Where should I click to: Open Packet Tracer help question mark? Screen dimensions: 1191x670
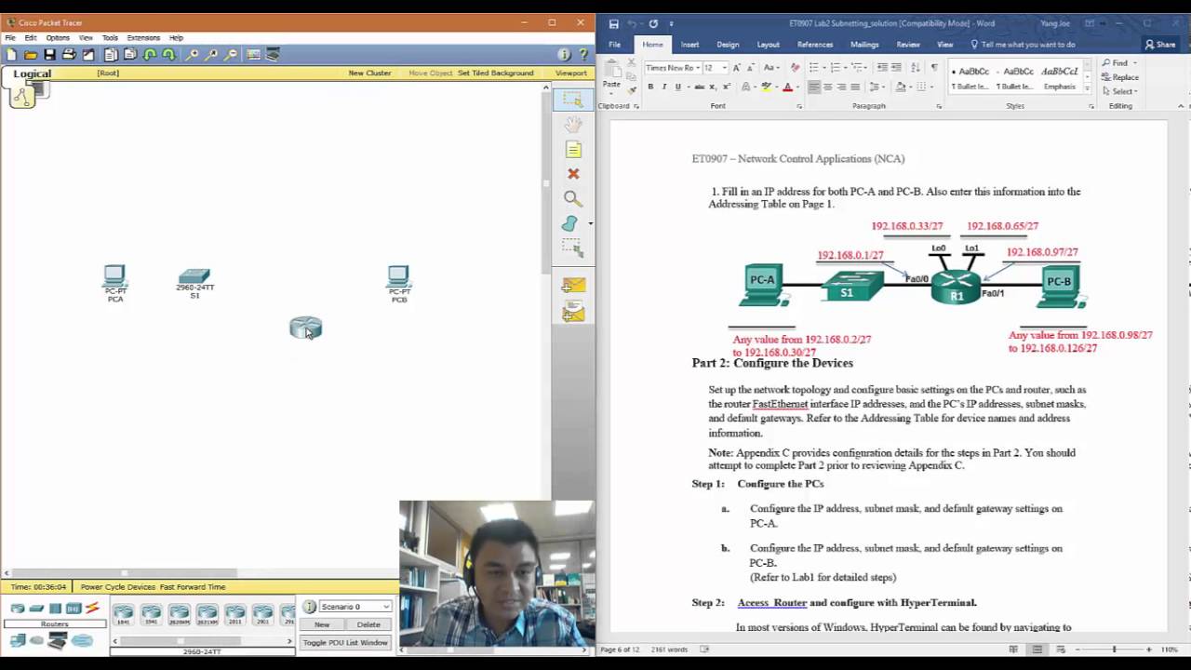[583, 55]
